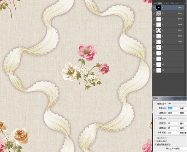The height and width of the screenshot is (152, 187).
Task: Hide channel 9 with its eye icon
Action: (x=154, y=59)
